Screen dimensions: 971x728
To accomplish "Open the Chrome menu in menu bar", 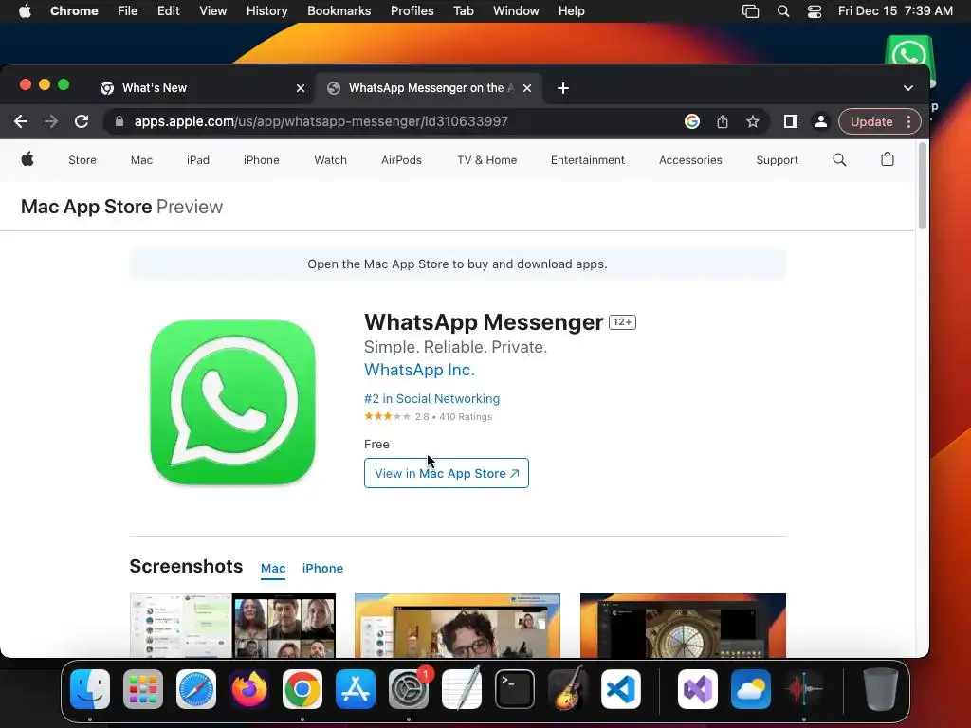I will [x=74, y=11].
